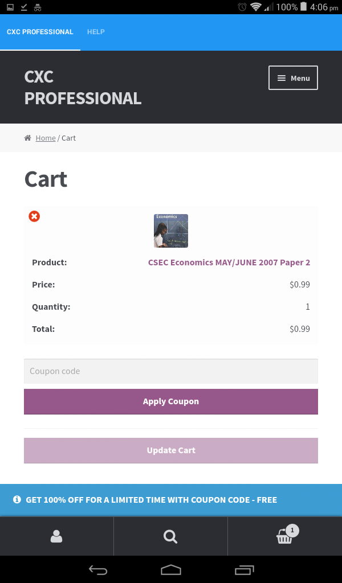Tap the search magnifier icon
The image size is (342, 583).
point(170,536)
